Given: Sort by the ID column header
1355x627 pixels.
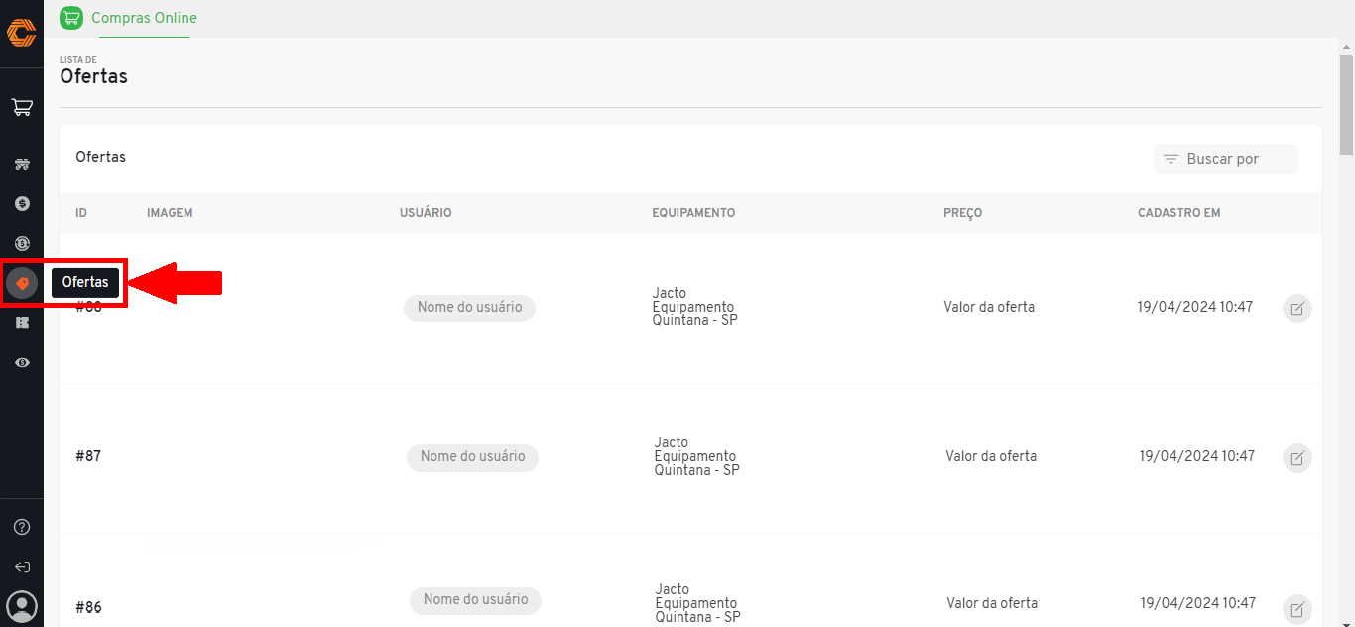Looking at the screenshot, I should pos(81,213).
